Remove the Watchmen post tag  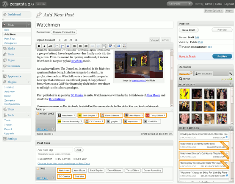[x=39, y=159]
